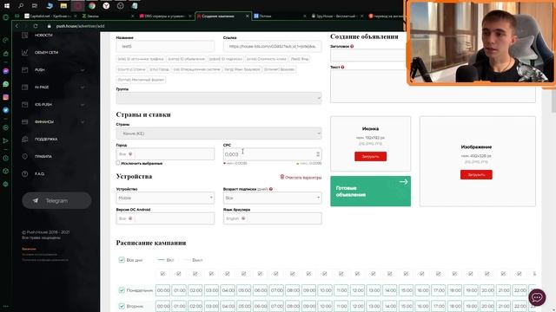Focus the Название campaign name field

click(165, 46)
